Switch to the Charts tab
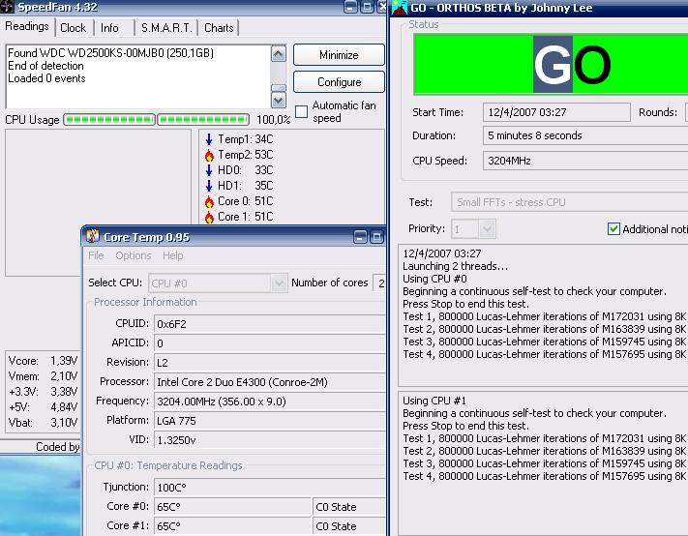Viewport: 688px width, 536px height. (219, 28)
